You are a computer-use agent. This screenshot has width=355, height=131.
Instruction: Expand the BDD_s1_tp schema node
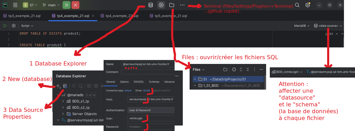point(63,101)
